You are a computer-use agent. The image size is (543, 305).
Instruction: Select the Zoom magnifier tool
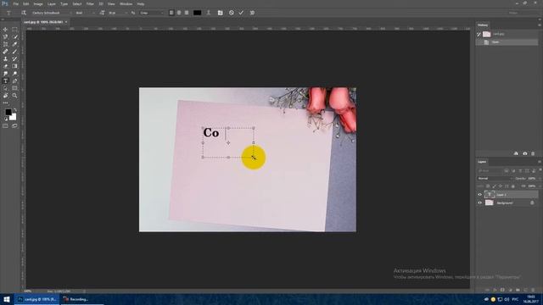pos(14,96)
